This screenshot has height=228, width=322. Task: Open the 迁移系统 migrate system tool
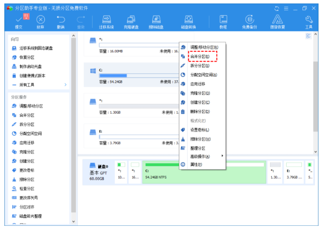pos(106,21)
